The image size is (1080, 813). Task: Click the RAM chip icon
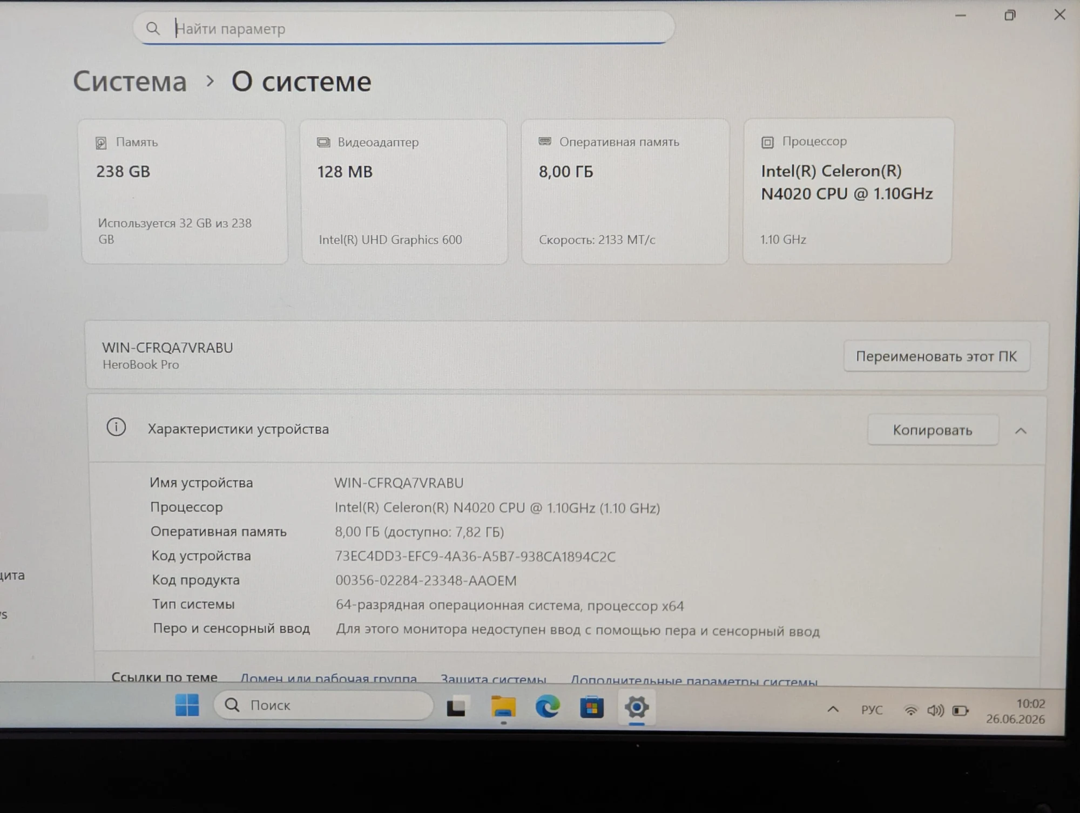[545, 141]
